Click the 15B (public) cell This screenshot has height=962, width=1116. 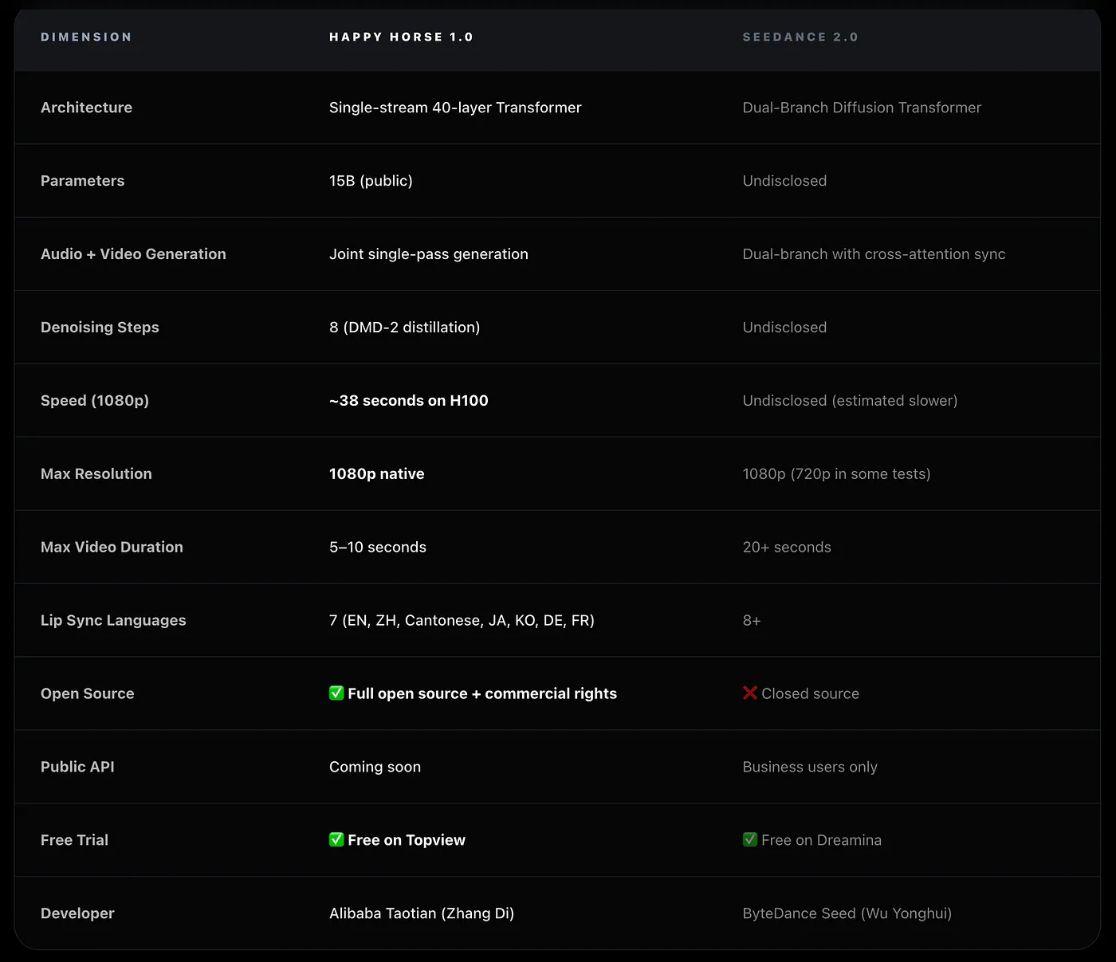point(371,181)
